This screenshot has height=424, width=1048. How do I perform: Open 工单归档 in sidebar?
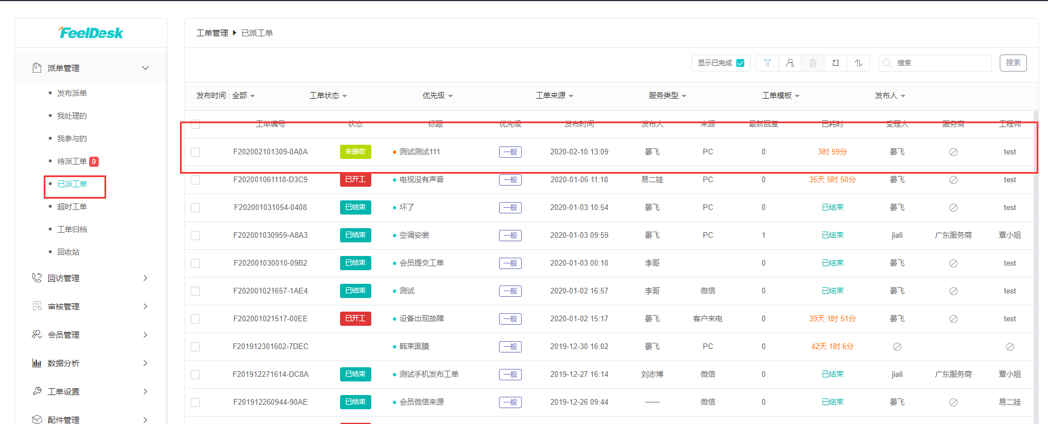pos(72,229)
